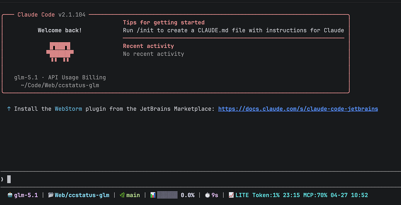This screenshot has height=205, width=401.
Task: Click the '9s' elapsed time
Action: (x=215, y=195)
